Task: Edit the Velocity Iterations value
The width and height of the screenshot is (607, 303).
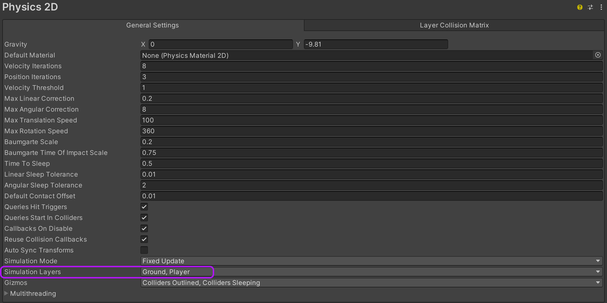Action: [x=371, y=66]
